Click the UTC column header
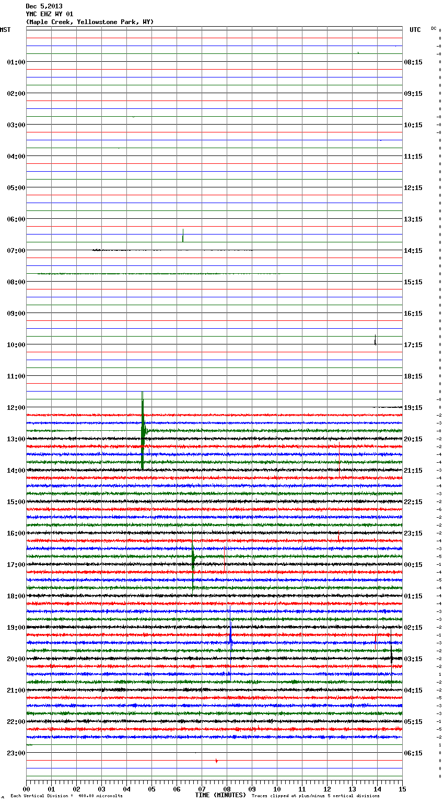The height and width of the screenshot is (803, 444). click(x=415, y=30)
